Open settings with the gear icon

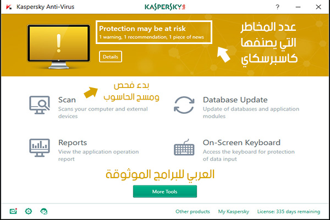coord(29,211)
